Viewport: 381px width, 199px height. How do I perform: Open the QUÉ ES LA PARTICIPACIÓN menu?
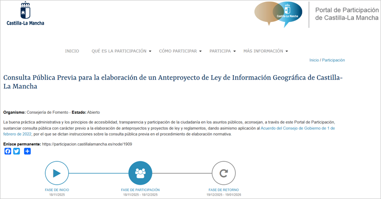[x=119, y=51]
